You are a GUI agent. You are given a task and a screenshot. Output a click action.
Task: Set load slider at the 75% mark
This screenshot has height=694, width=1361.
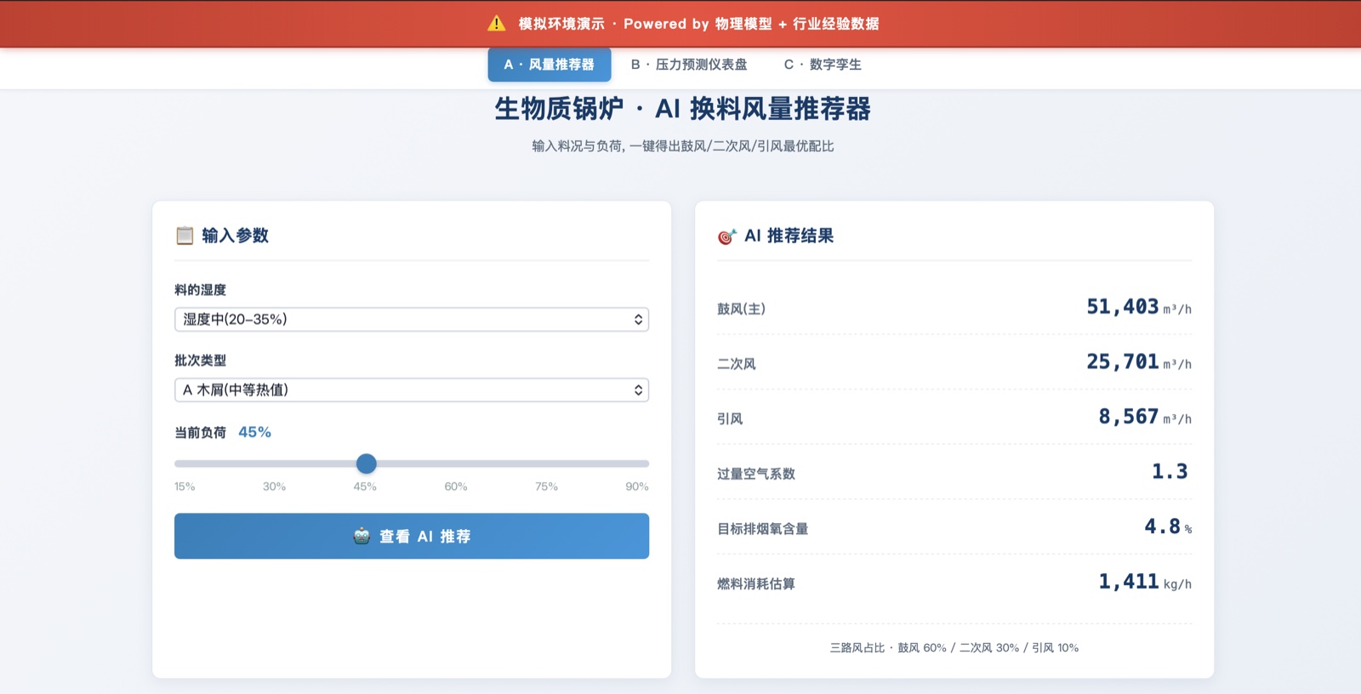point(546,464)
